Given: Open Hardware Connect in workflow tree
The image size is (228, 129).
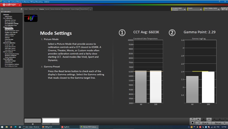Looking at the screenshot, I should click(x=10, y=20).
